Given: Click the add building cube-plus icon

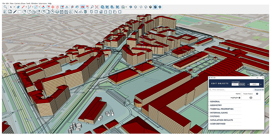Looking at the screenshot, I should (24, 12).
